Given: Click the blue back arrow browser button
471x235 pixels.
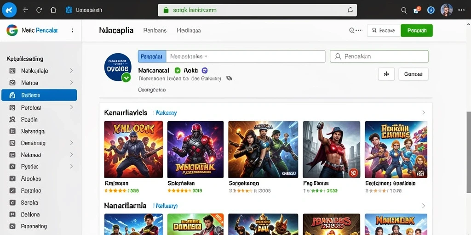Looking at the screenshot, I should pyautogui.click(x=9, y=10).
